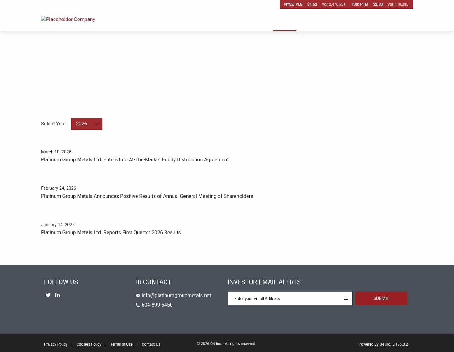
Task: Click the email envelope icon beside info@platinumgroupmetals.net
Action: (138, 295)
